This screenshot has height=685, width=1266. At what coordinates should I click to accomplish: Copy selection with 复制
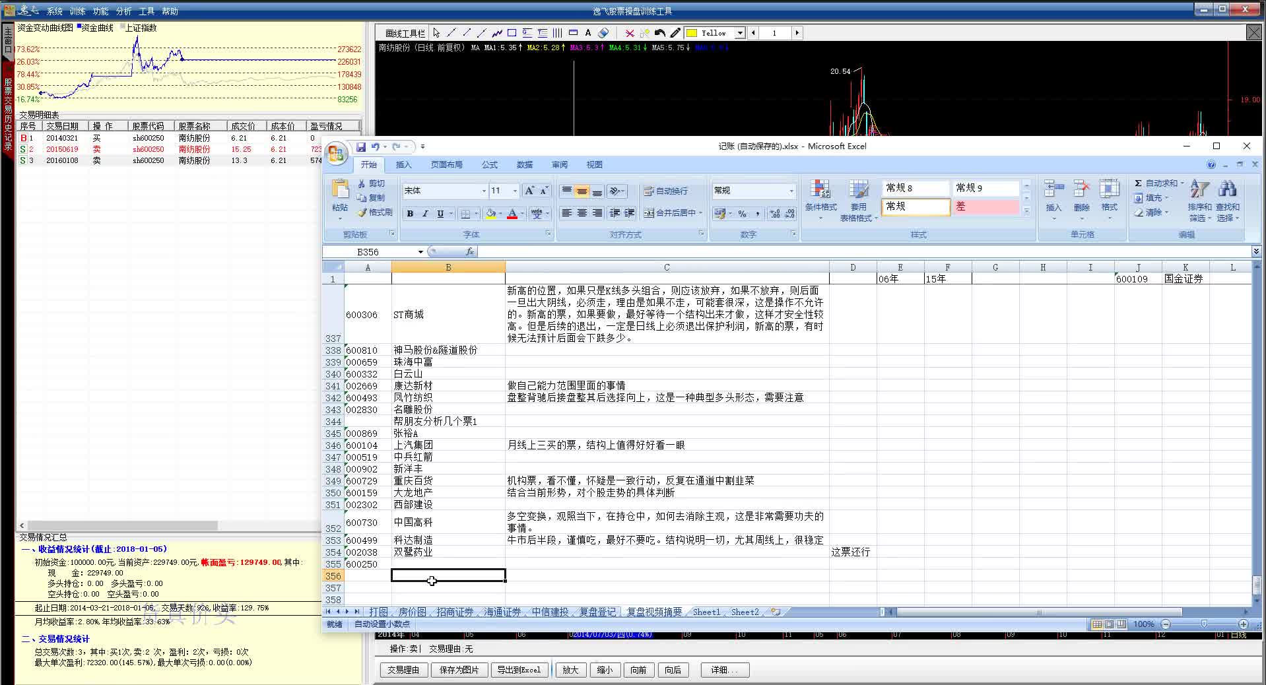click(x=371, y=198)
